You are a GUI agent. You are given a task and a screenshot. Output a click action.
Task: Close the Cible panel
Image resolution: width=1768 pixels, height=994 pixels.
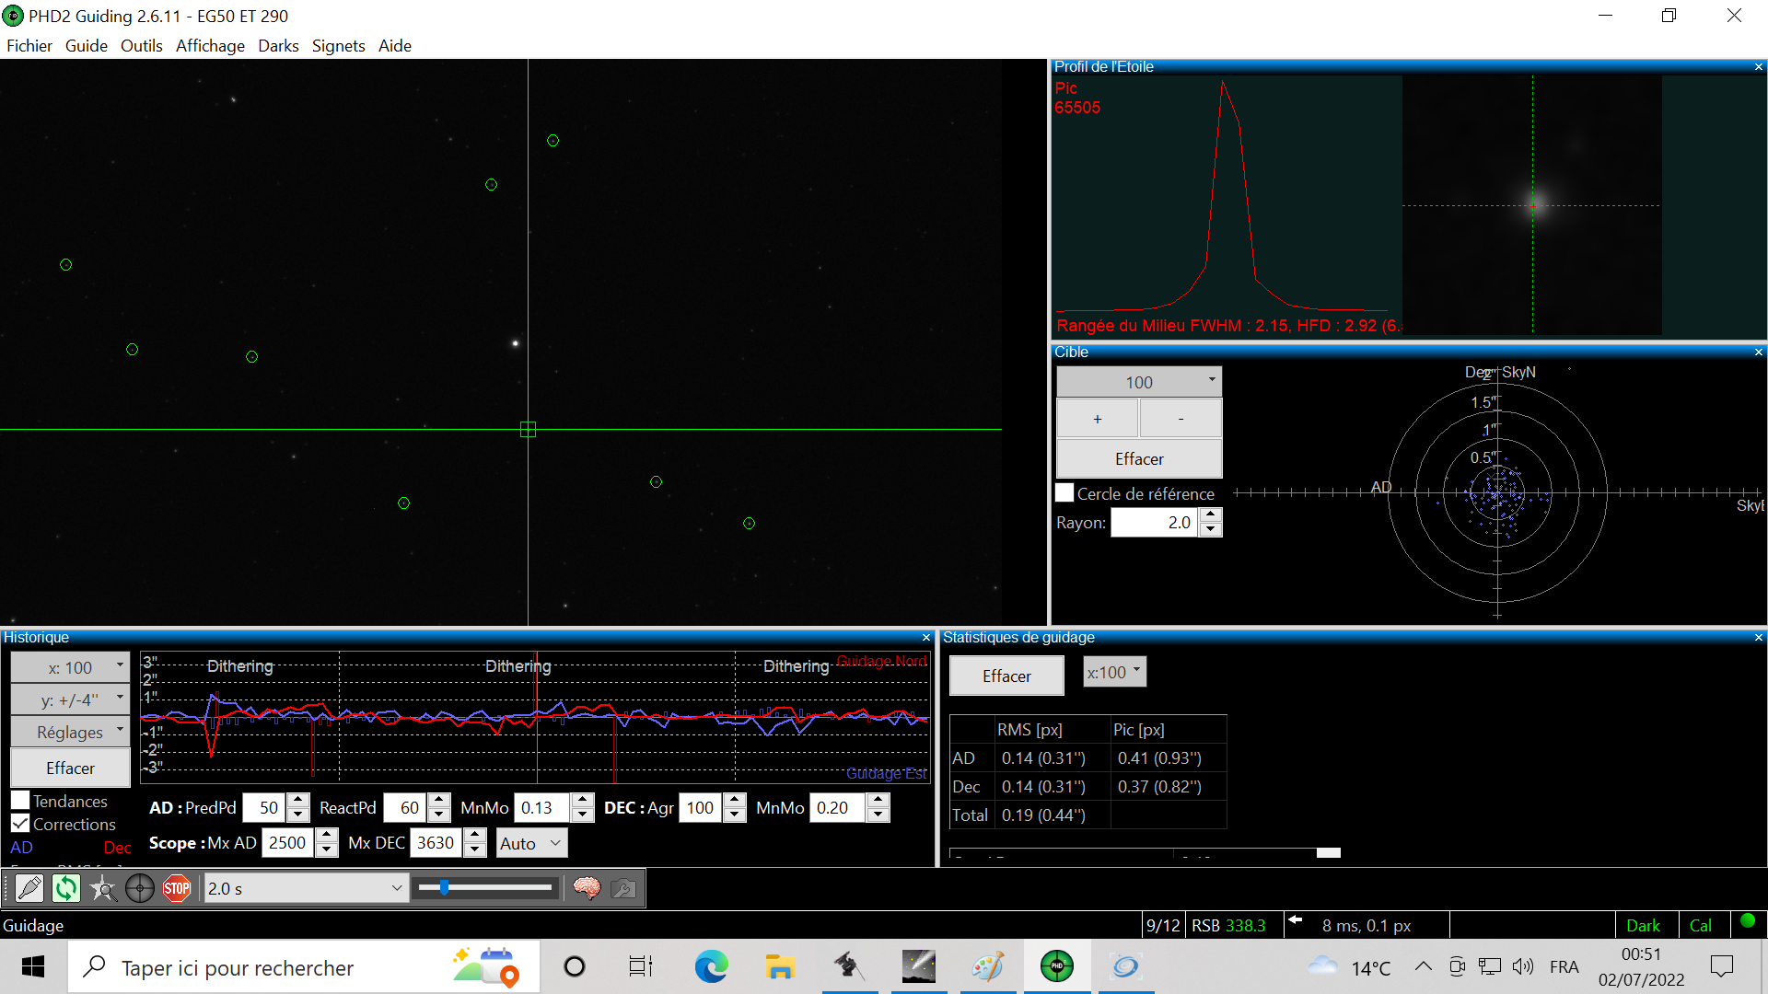pos(1758,353)
